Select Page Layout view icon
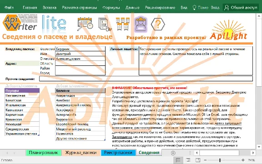Screen dimensions: 262x164 pyautogui.click(x=188, y=160)
